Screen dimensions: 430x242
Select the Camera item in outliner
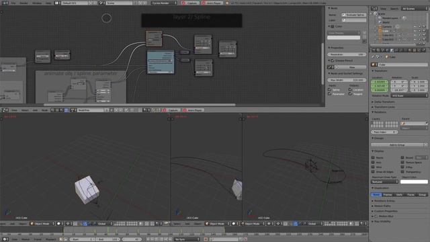[387, 27]
